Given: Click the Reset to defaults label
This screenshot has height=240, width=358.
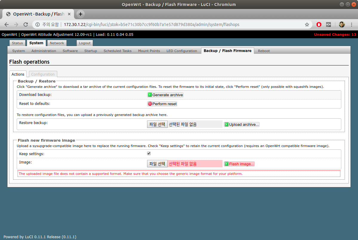Looking at the screenshot, I should coord(35,104).
